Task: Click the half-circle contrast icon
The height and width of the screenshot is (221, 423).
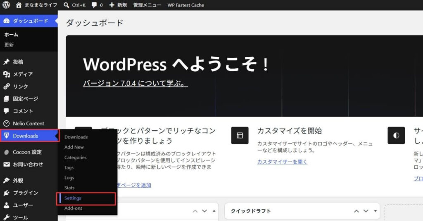Action: pos(396,135)
